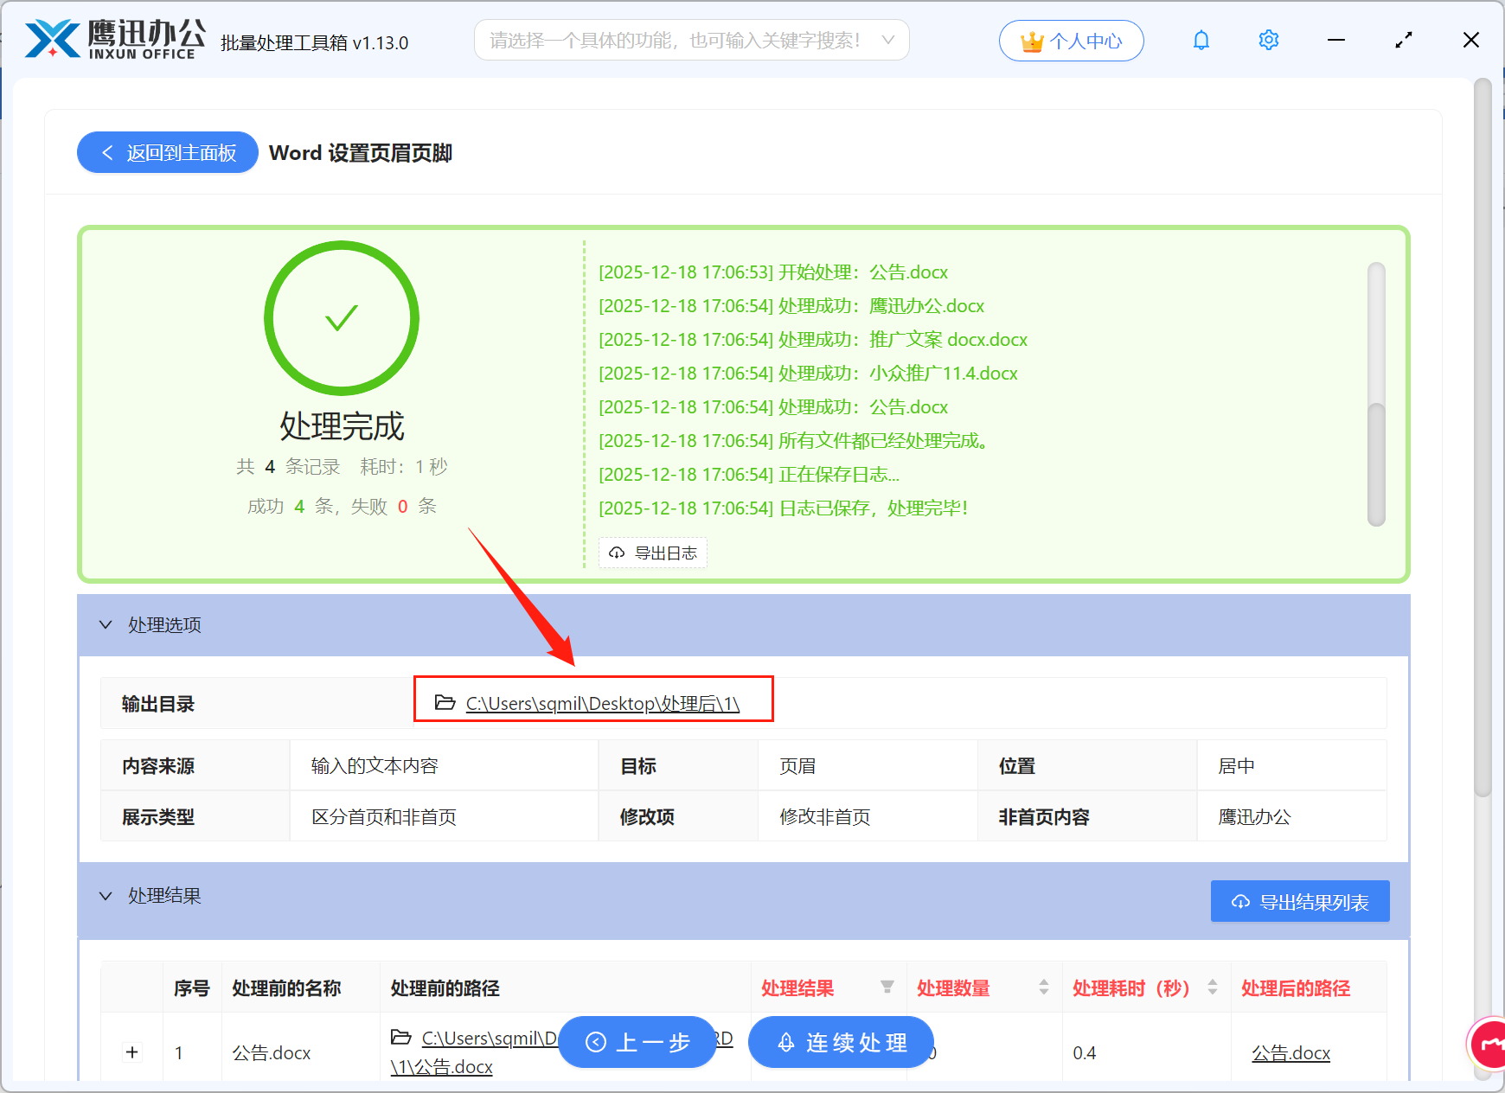Click the filter icon on the 处理结果 column
Viewport: 1505px width, 1093px height.
coord(888,987)
